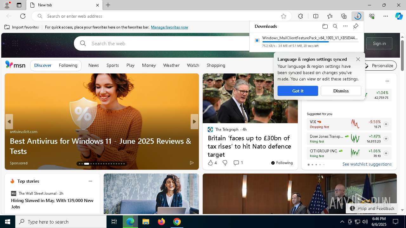This screenshot has width=406, height=228.
Task: Toggle Following for The Telegraph
Action: pyautogui.click(x=282, y=163)
